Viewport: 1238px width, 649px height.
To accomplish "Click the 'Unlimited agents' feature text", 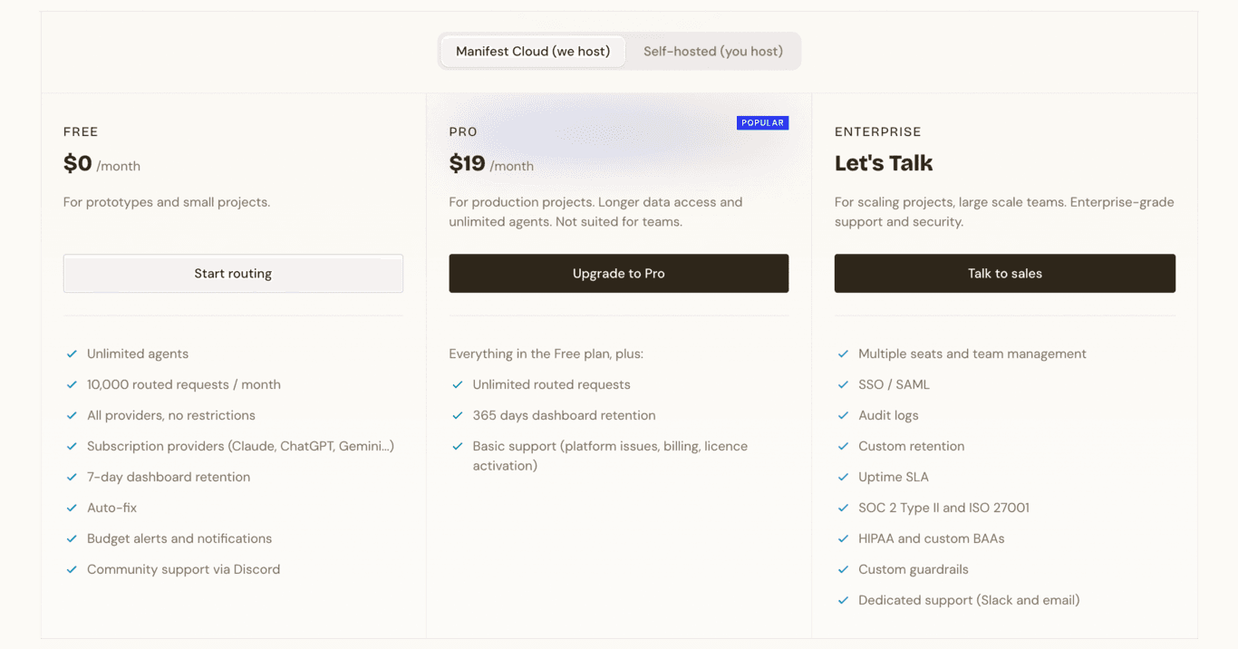I will click(x=138, y=354).
